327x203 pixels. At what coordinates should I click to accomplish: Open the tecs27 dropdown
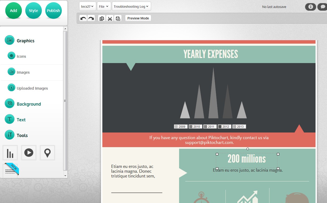point(87,6)
